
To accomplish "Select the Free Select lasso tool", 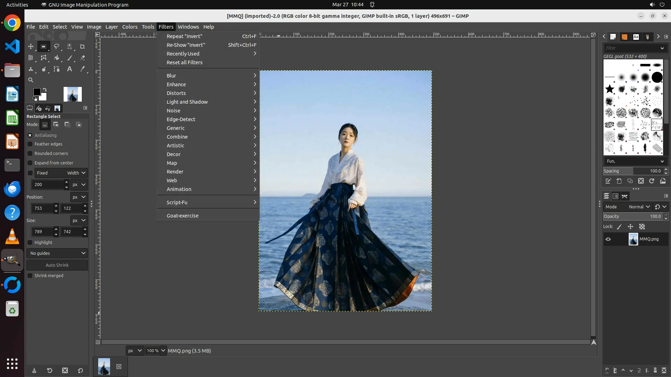I will tap(57, 46).
